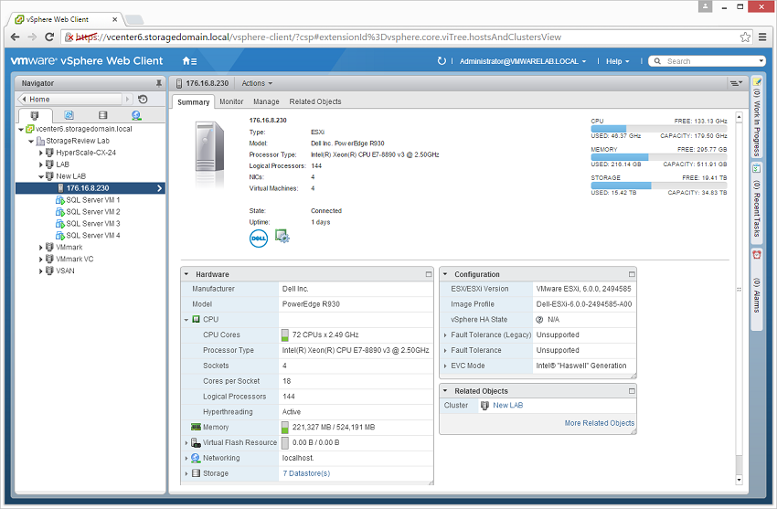The image size is (777, 509).
Task: Open navigator history icon
Action: pos(143,99)
